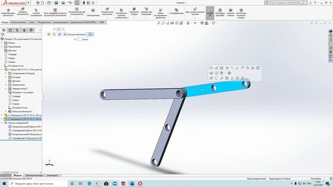Switch to the Расположение ribbon tab
The image size is (333, 187).
19,22
